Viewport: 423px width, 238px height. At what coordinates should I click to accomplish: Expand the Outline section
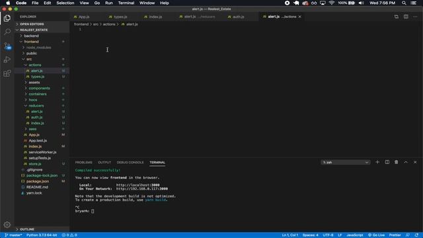click(42, 229)
